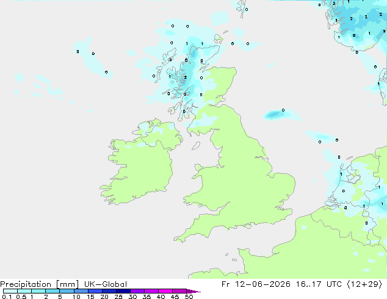Click the 5 to 10 mm legend swatch

(x=67, y=291)
